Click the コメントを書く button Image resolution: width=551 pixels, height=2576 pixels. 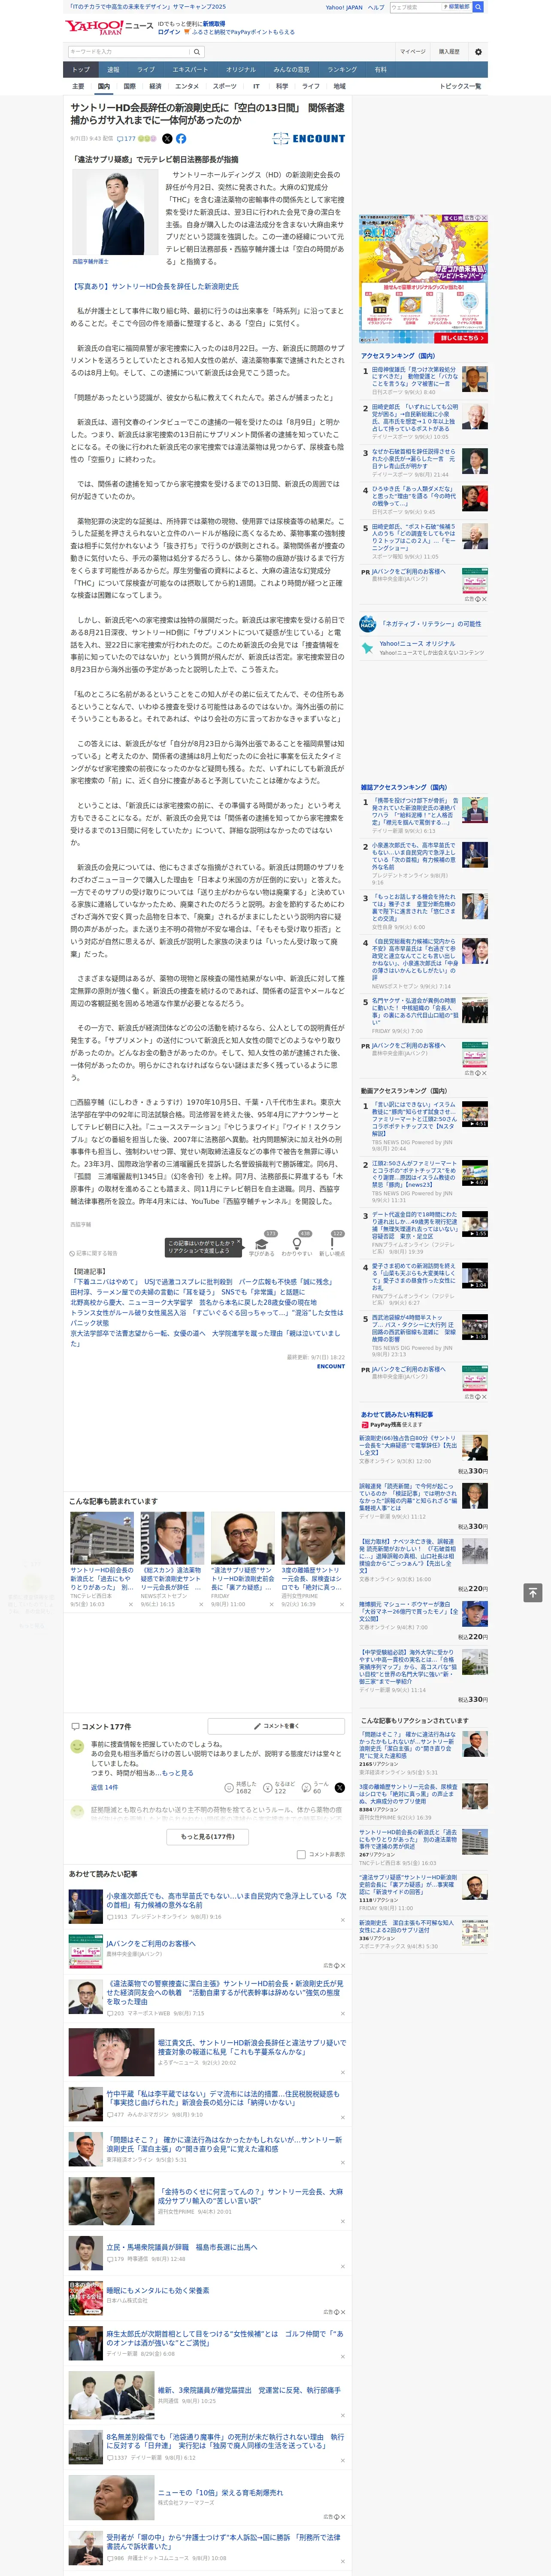(277, 1726)
